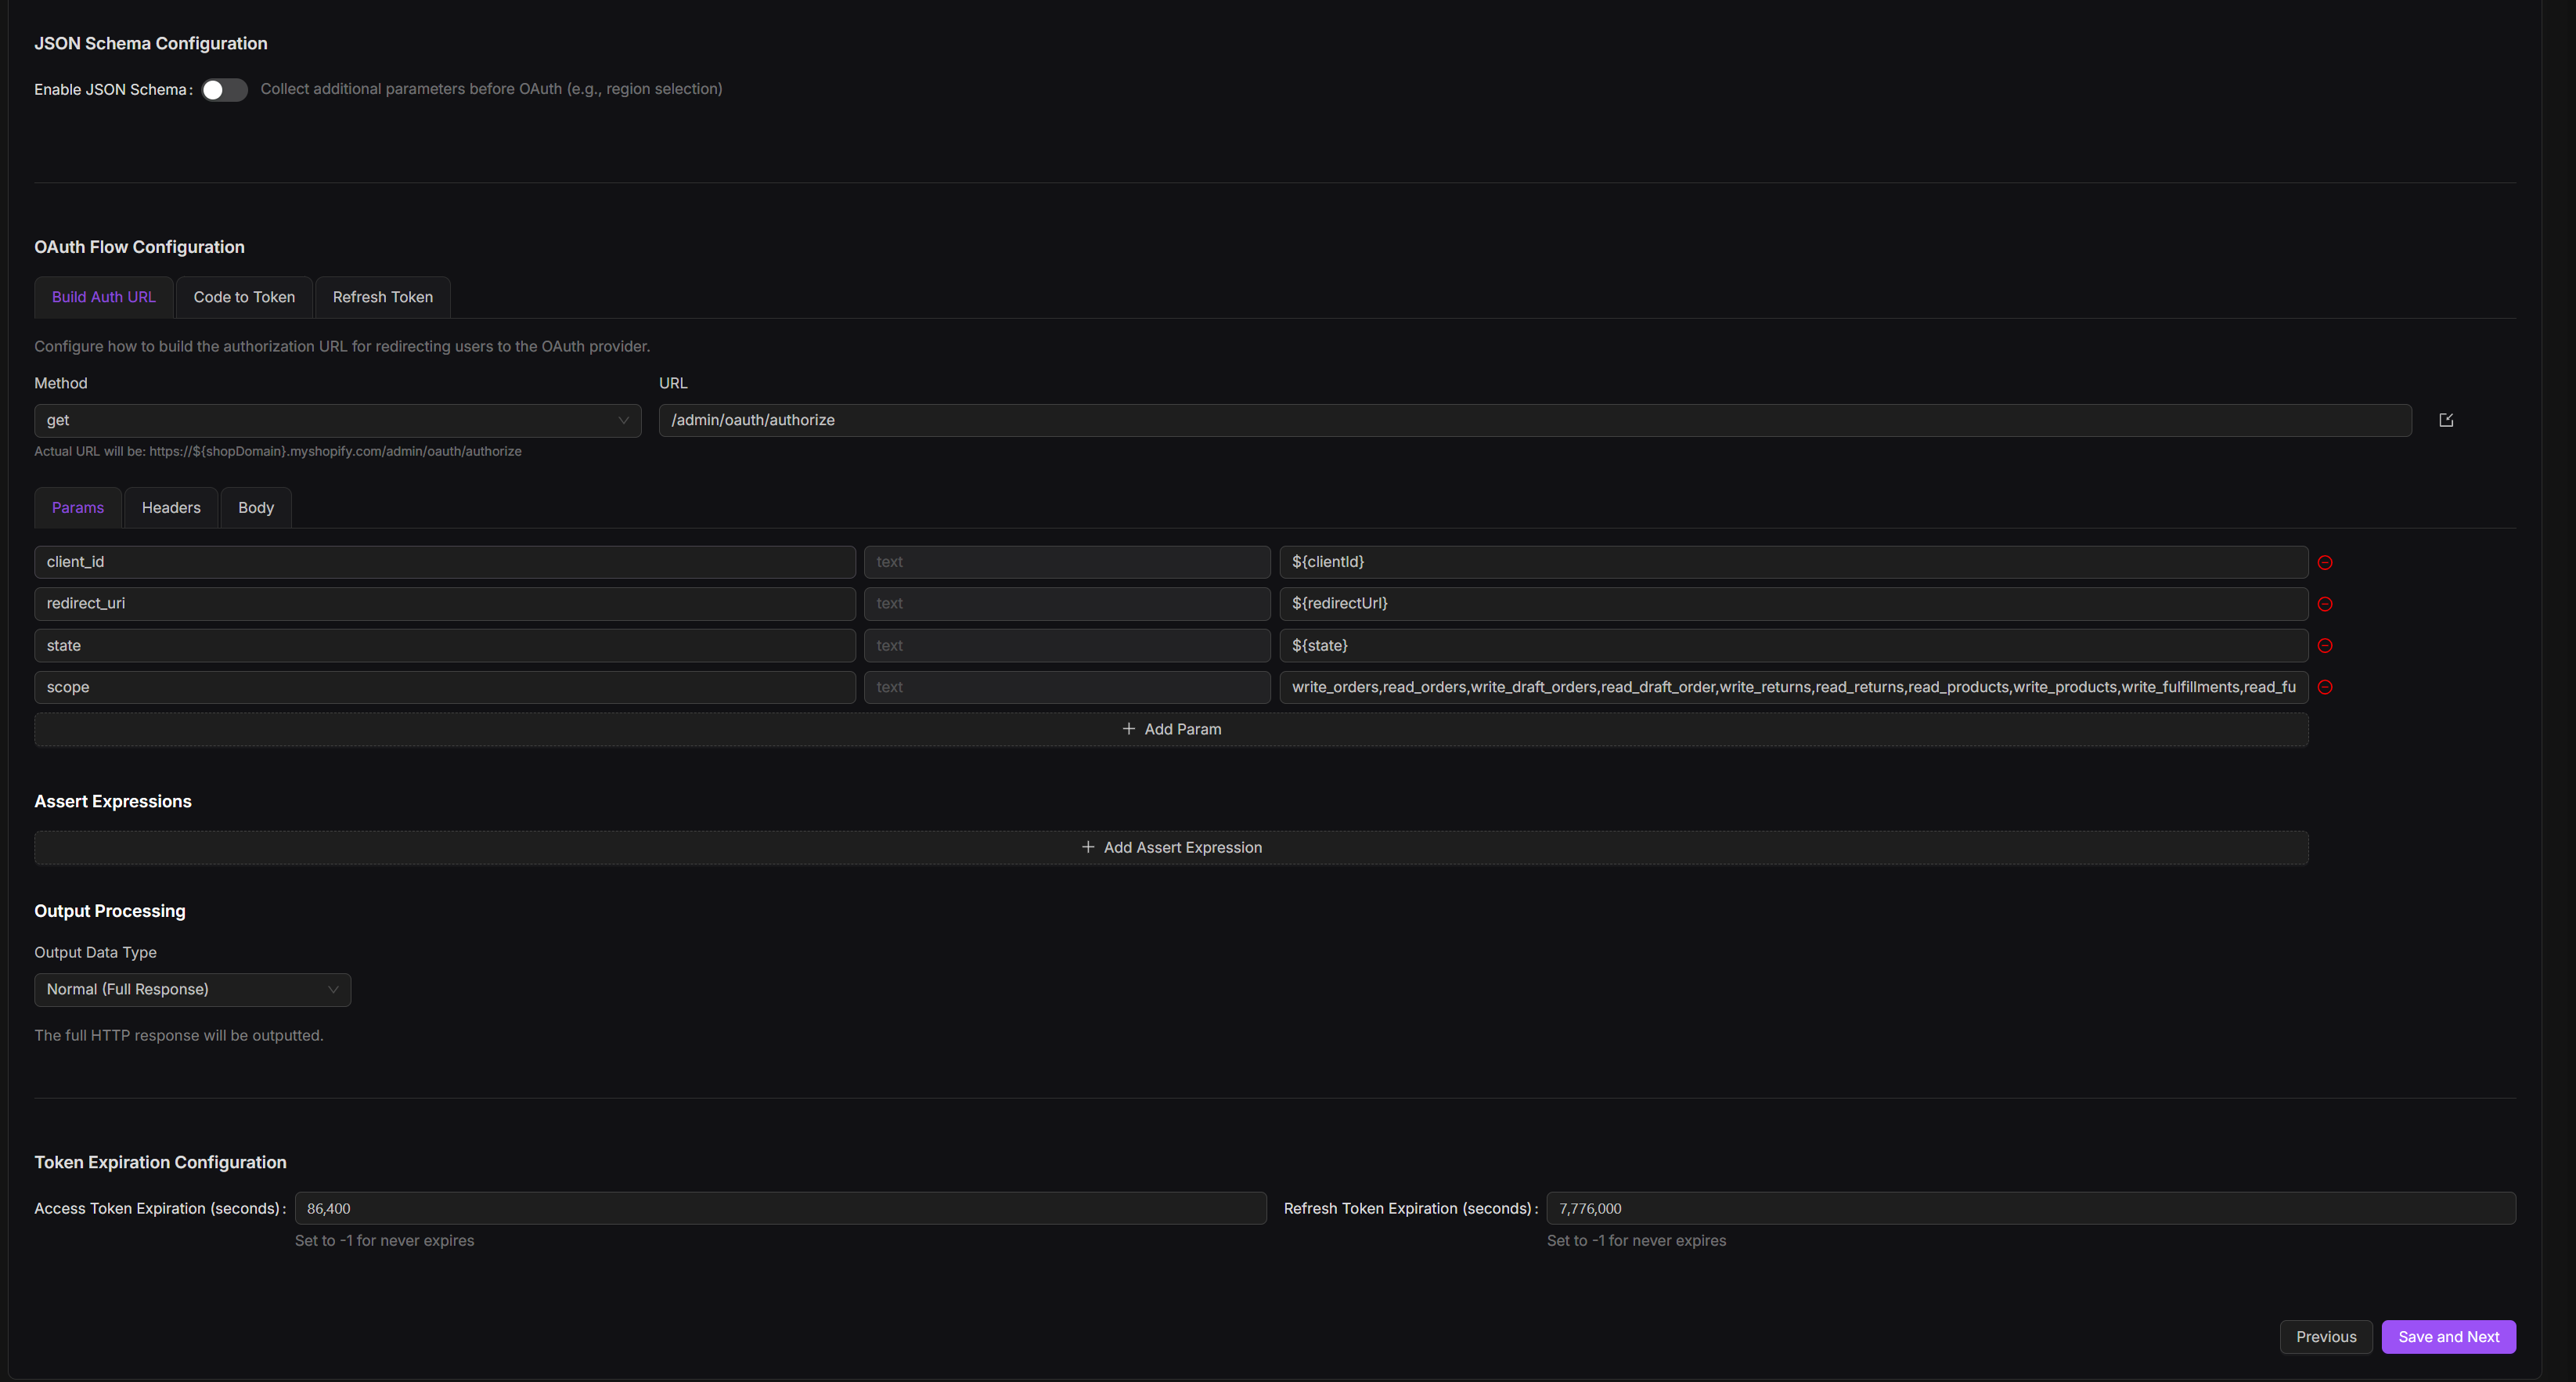Click the Access Token Expiration input showing 86,400

click(x=780, y=1208)
